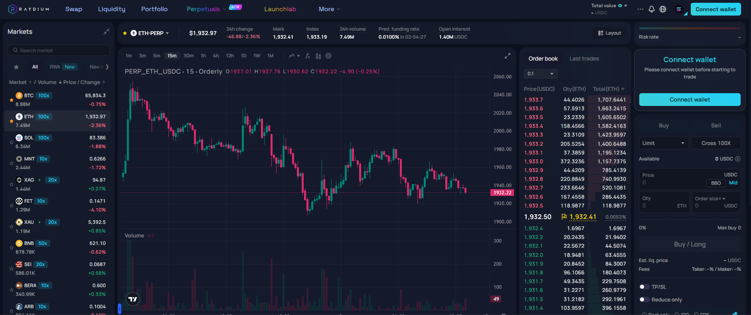Image resolution: width=751 pixels, height=315 pixels.
Task: Select the SEI market coin icon
Action: [x=19, y=264]
